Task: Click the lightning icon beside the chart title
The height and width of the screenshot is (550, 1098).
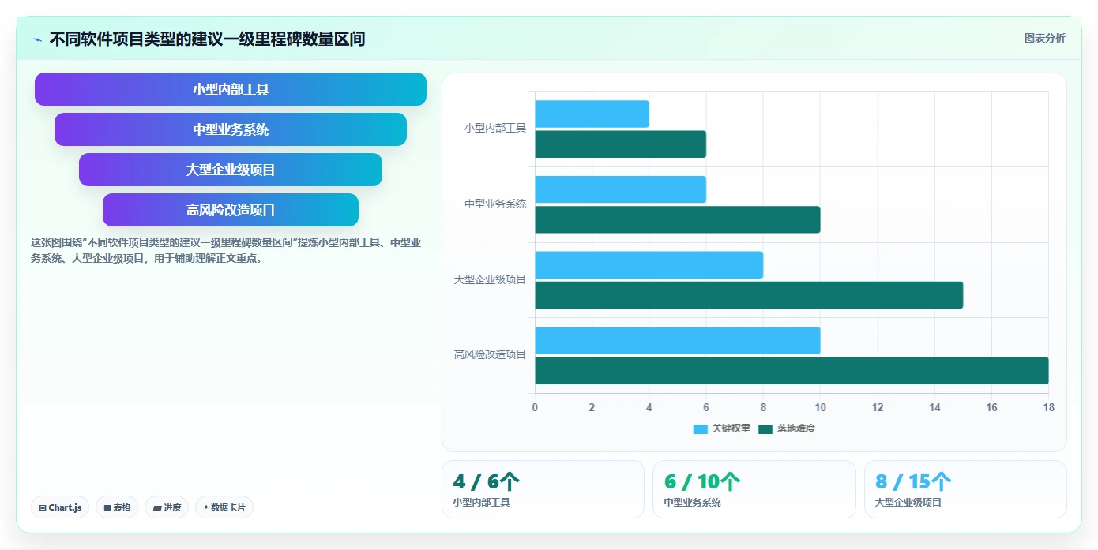Action: click(x=37, y=39)
